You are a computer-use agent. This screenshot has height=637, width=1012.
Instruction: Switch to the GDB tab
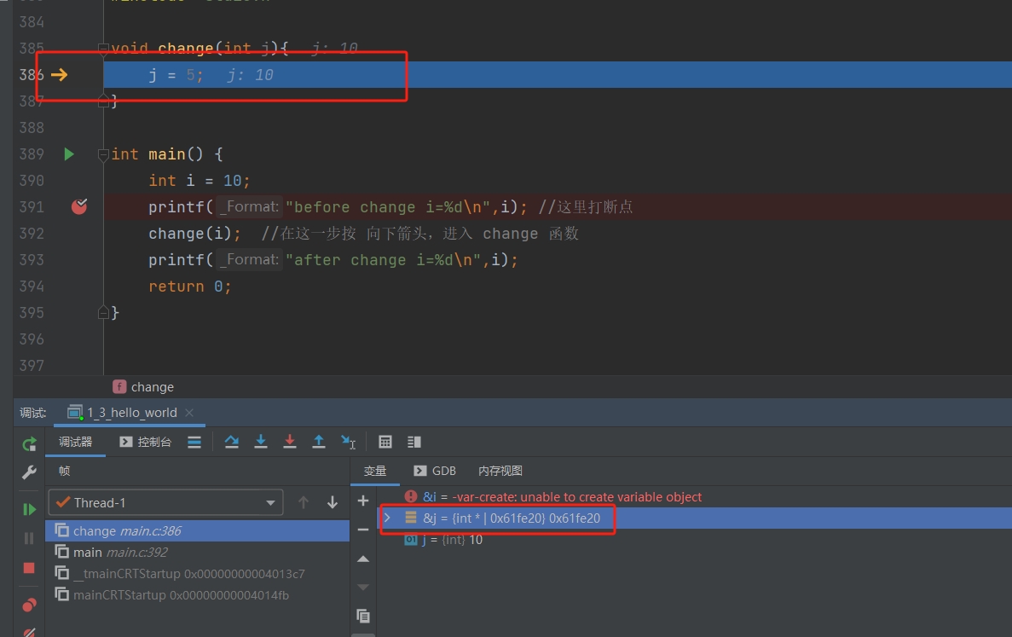pyautogui.click(x=435, y=471)
